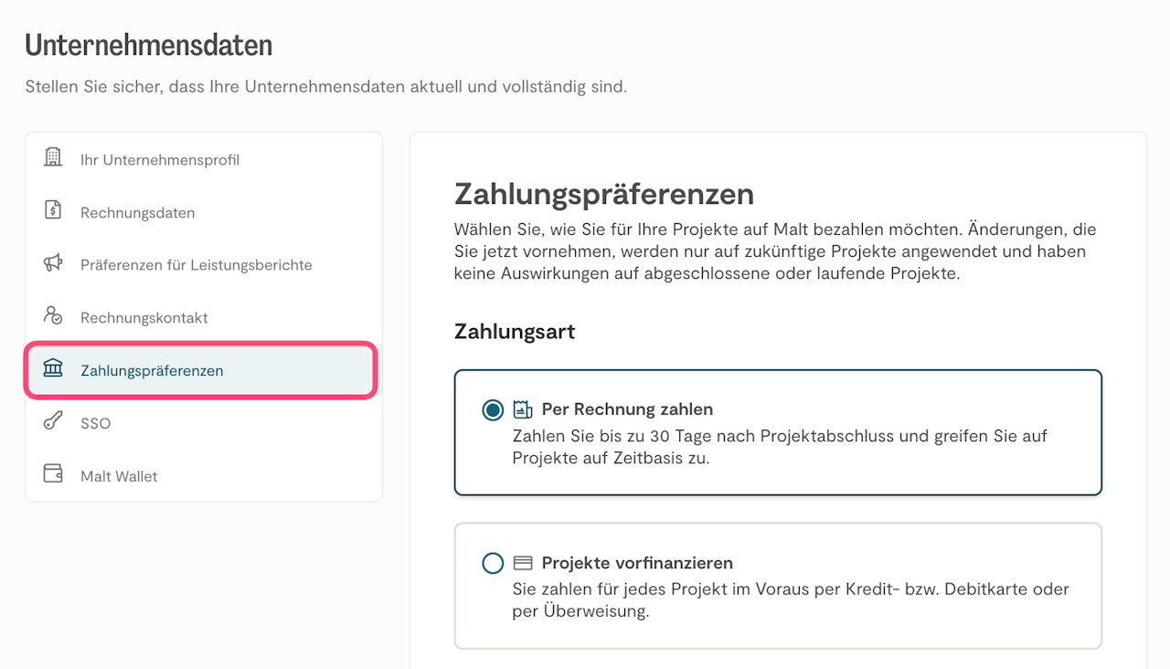Click the person icon beside Rechnungskontakt

[53, 316]
